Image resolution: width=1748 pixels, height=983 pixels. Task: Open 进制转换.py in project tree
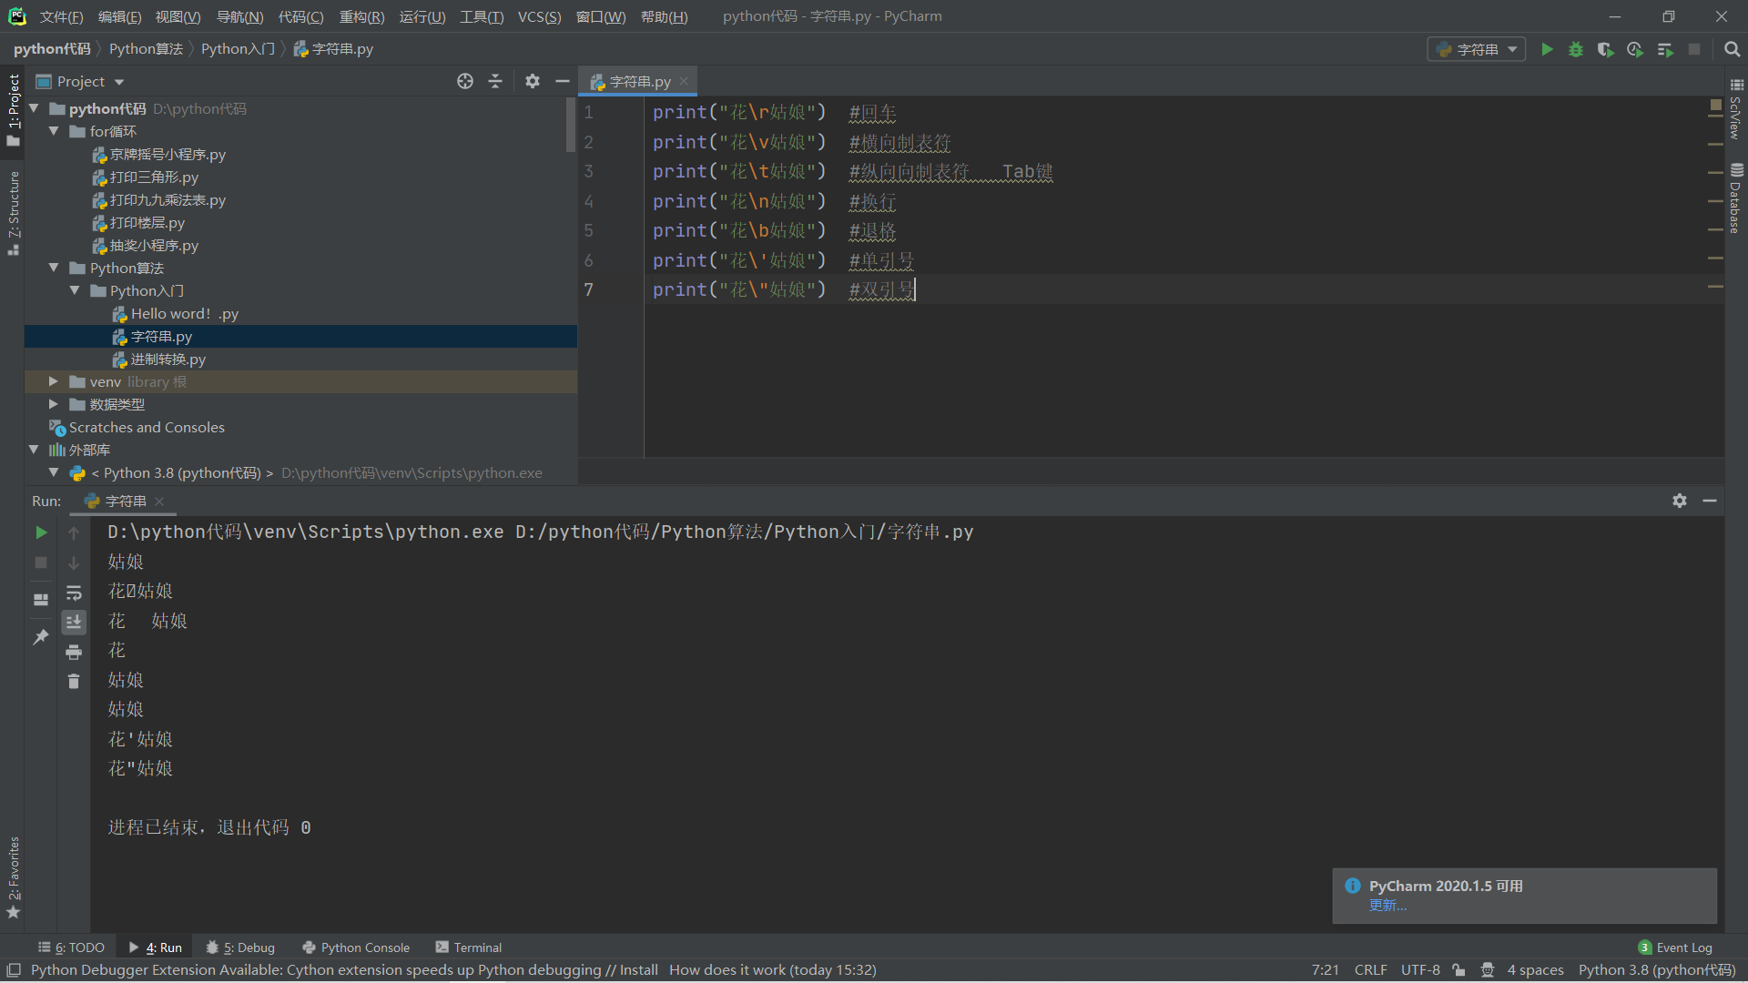tap(168, 359)
